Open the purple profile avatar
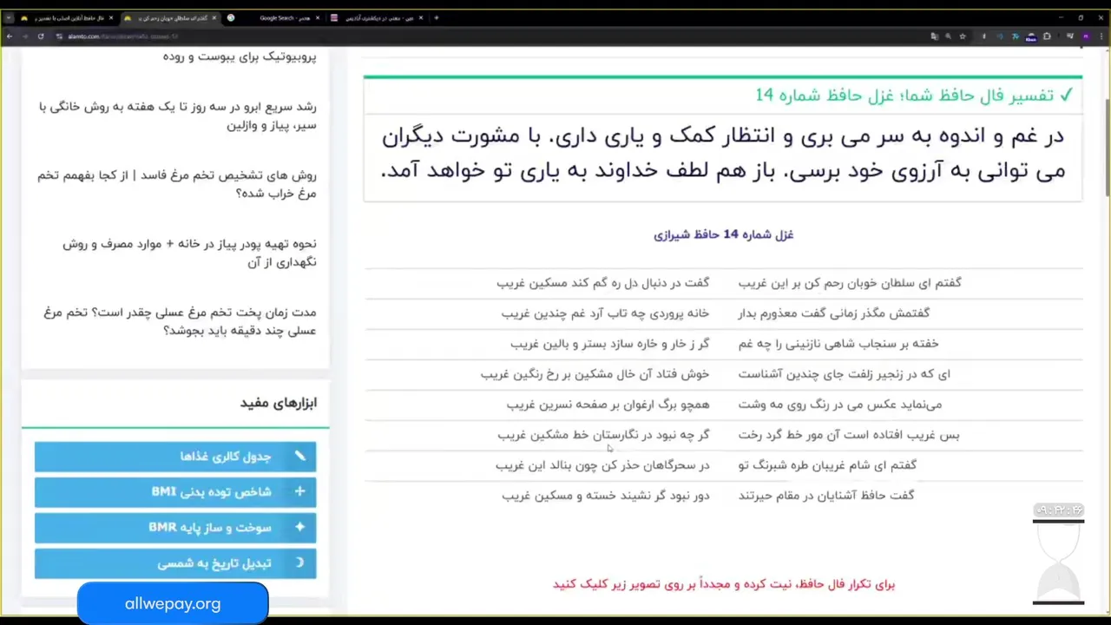The width and height of the screenshot is (1111, 625). [x=1086, y=36]
